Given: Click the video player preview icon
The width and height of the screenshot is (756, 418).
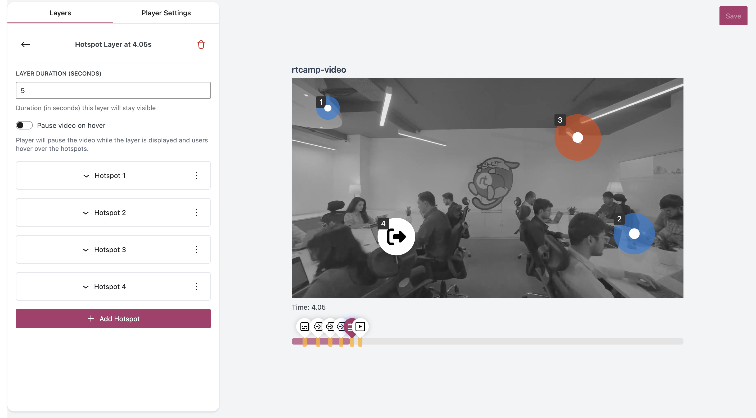Looking at the screenshot, I should point(359,326).
